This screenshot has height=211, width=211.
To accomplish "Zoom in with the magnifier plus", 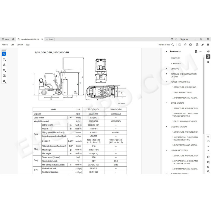I will (208, 167).
